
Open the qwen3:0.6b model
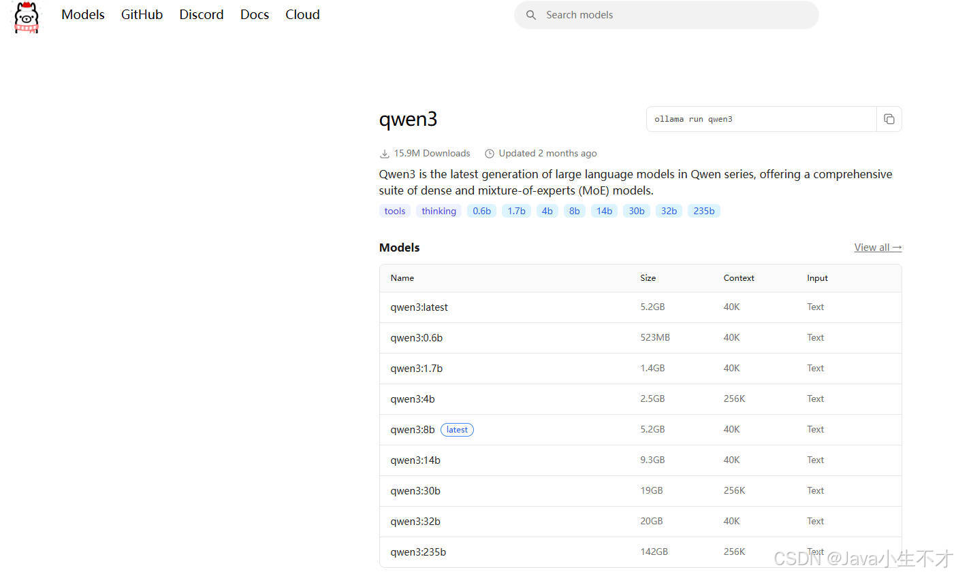coord(416,338)
